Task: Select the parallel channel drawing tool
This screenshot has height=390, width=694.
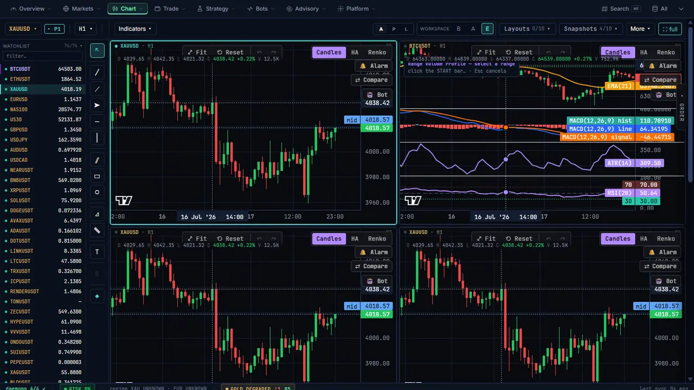Action: (97, 160)
